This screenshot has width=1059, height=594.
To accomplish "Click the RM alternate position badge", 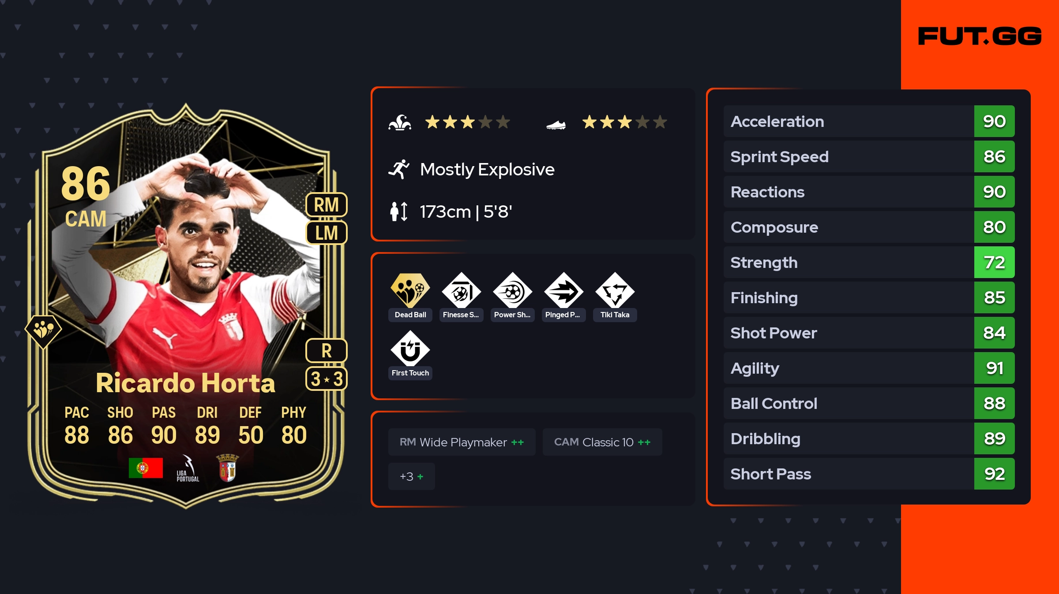I will [x=327, y=205].
